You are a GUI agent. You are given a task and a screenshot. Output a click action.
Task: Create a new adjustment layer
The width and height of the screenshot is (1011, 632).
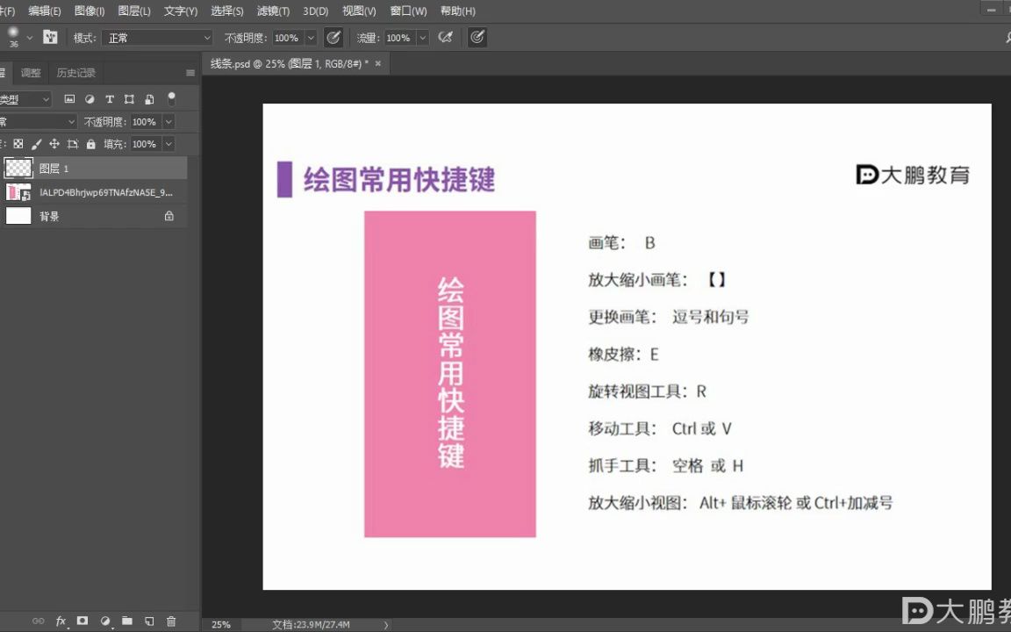point(104,621)
